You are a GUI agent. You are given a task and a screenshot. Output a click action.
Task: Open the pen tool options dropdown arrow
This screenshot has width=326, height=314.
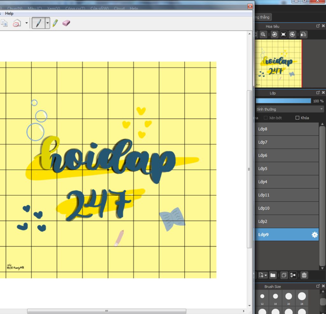[x=47, y=23]
